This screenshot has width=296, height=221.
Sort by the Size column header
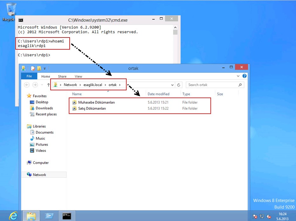click(x=220, y=94)
